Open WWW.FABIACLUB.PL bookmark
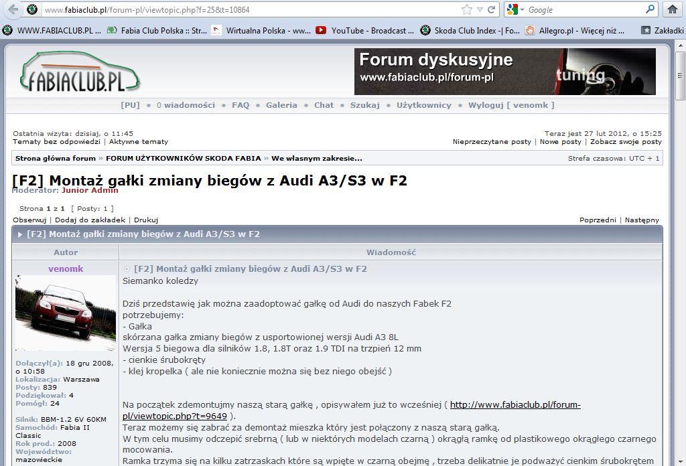 pyautogui.click(x=52, y=30)
